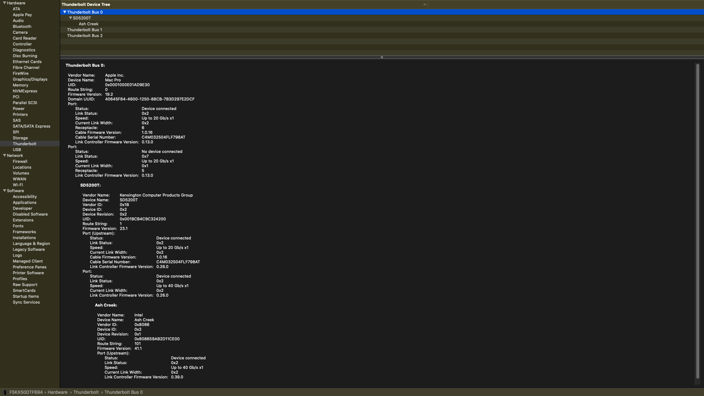This screenshot has width=704, height=396.
Task: Select Bluetooth in Hardware list
Action: click(22, 26)
